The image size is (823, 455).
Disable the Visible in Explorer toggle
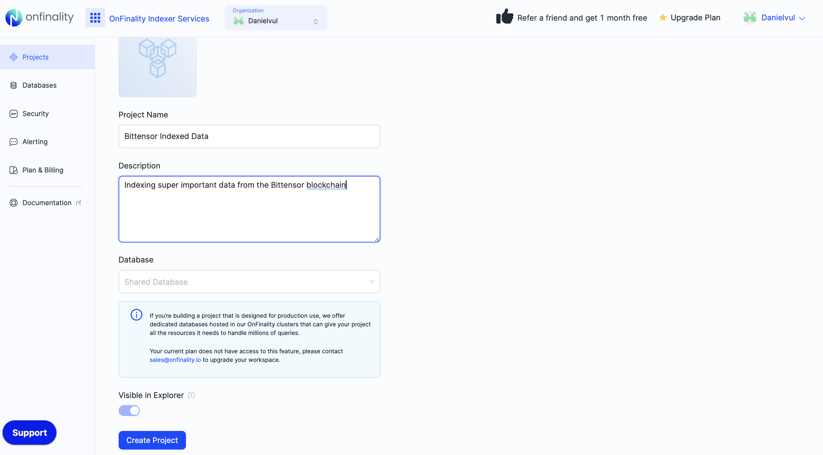point(129,410)
